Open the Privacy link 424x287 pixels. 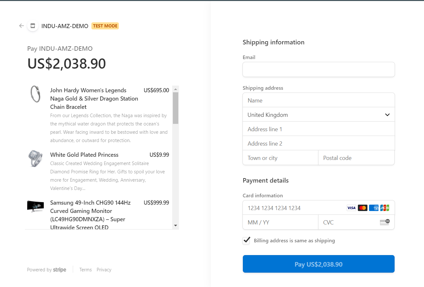(x=104, y=269)
